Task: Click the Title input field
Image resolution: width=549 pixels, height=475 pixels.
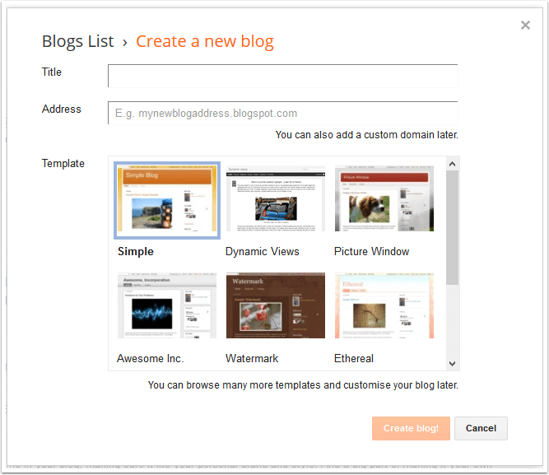Action: tap(282, 76)
